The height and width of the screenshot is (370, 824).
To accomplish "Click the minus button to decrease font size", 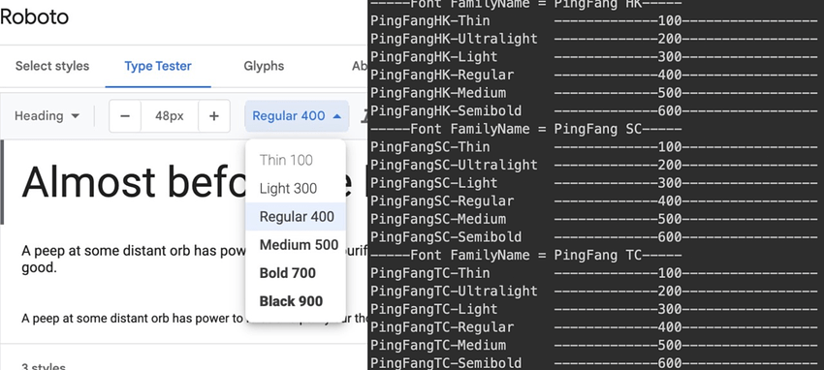I will pos(125,116).
